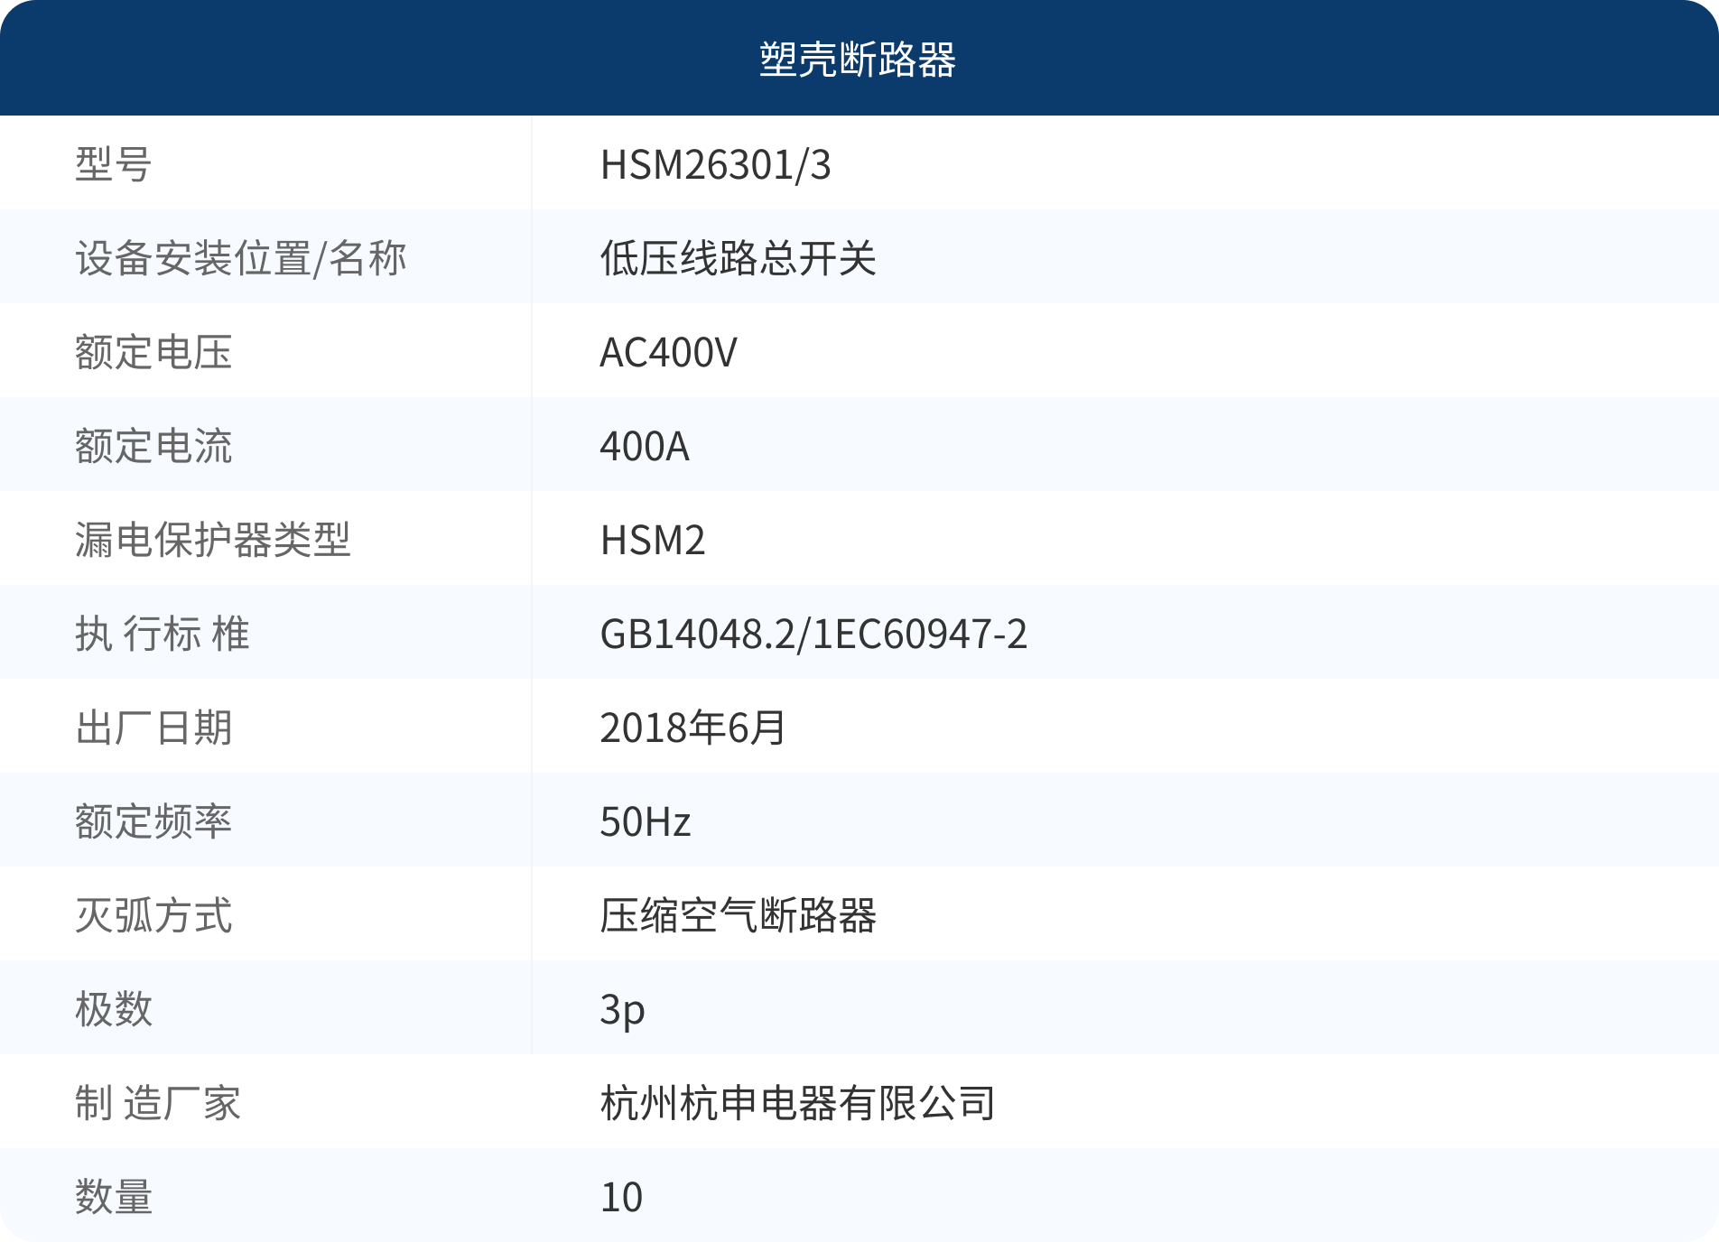Click the 低压线路总开关 value cell
This screenshot has width=1719, height=1242.
tap(738, 259)
